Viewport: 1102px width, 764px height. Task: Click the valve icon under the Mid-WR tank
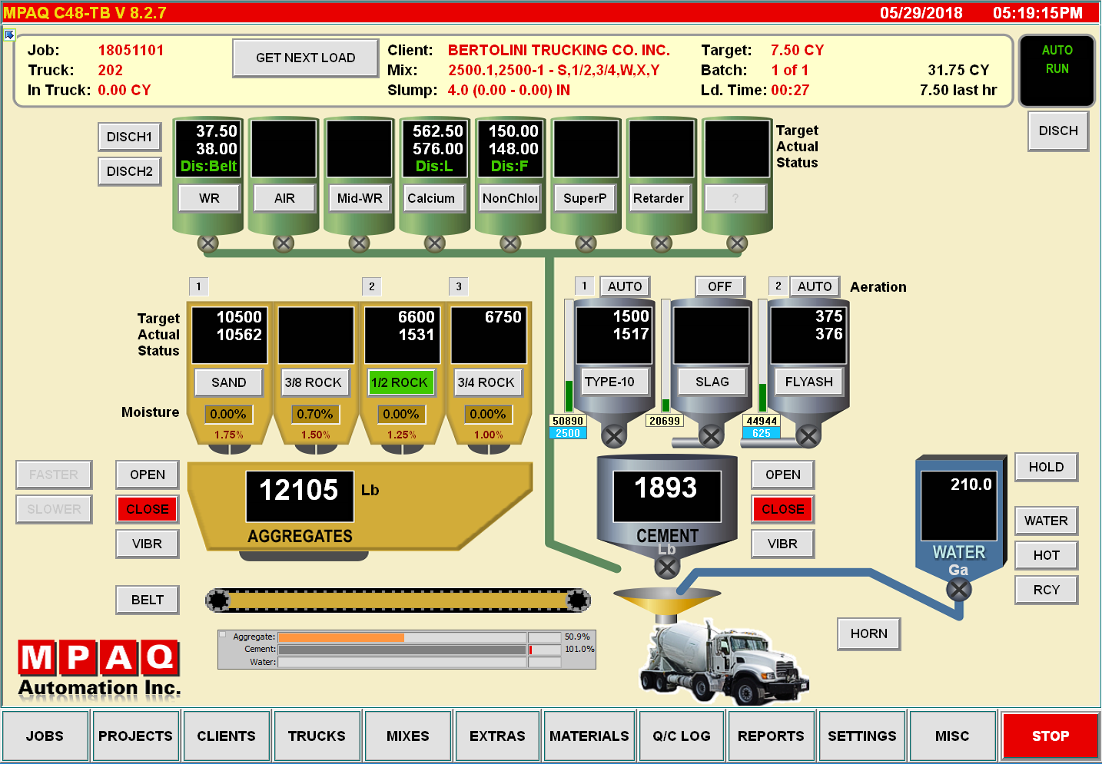[359, 243]
